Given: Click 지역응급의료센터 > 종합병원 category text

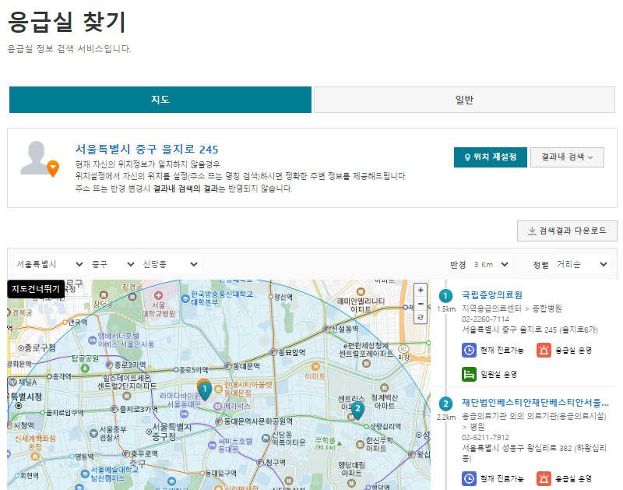Looking at the screenshot, I should (x=512, y=308).
